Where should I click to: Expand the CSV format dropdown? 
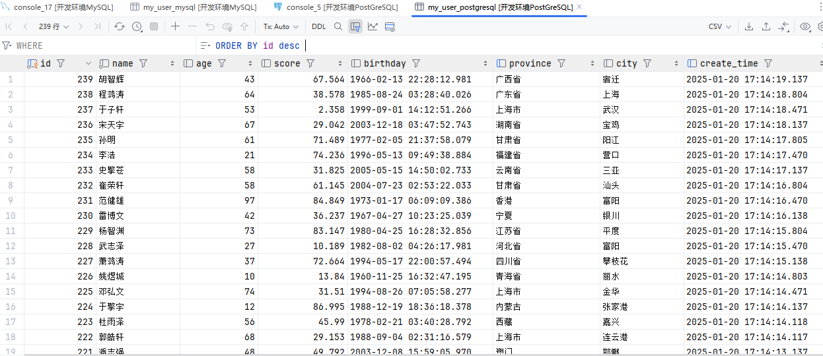[719, 26]
